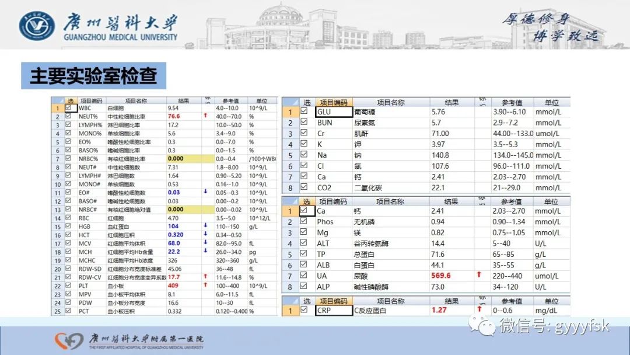Click the blue MCV result 68.0
The height and width of the screenshot is (355, 630).
[x=174, y=243]
